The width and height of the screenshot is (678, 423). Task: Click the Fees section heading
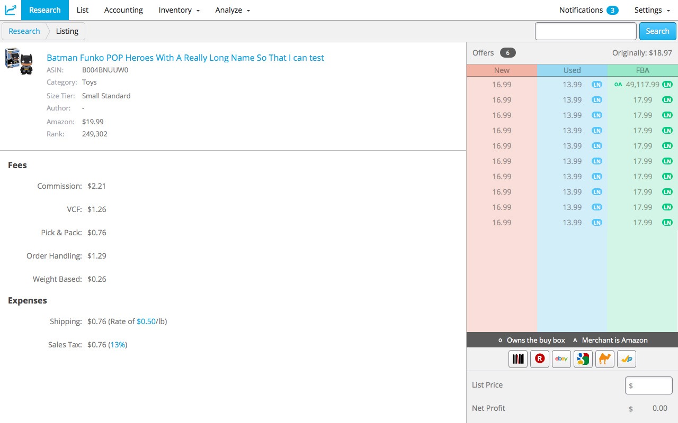(x=17, y=165)
